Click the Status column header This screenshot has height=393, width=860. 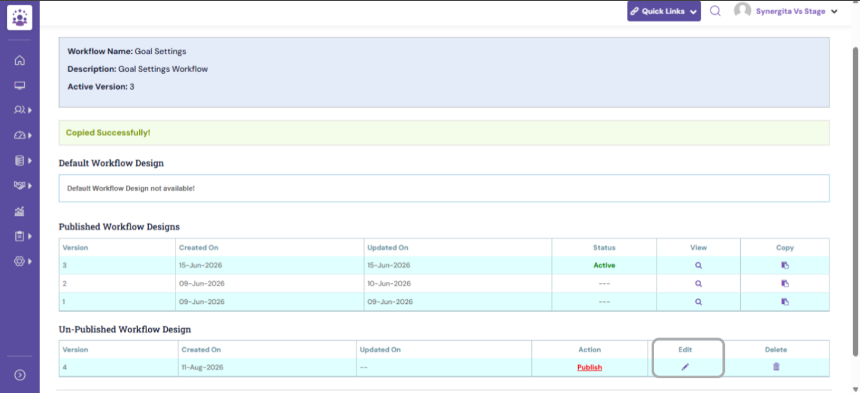(604, 247)
